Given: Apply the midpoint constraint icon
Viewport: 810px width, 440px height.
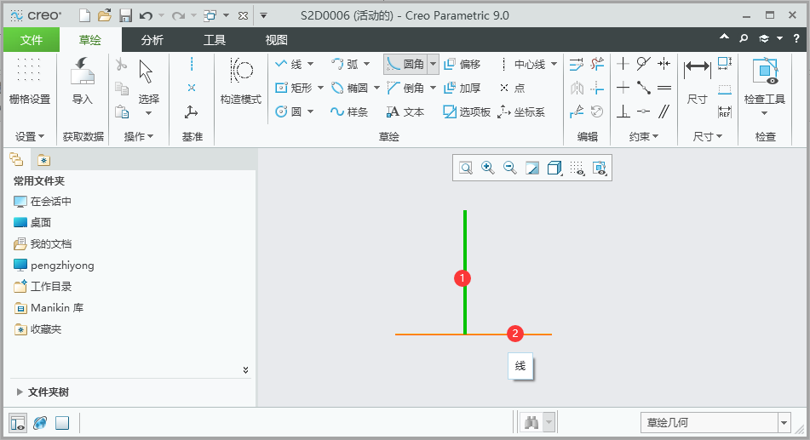Looking at the screenshot, I should 643,88.
